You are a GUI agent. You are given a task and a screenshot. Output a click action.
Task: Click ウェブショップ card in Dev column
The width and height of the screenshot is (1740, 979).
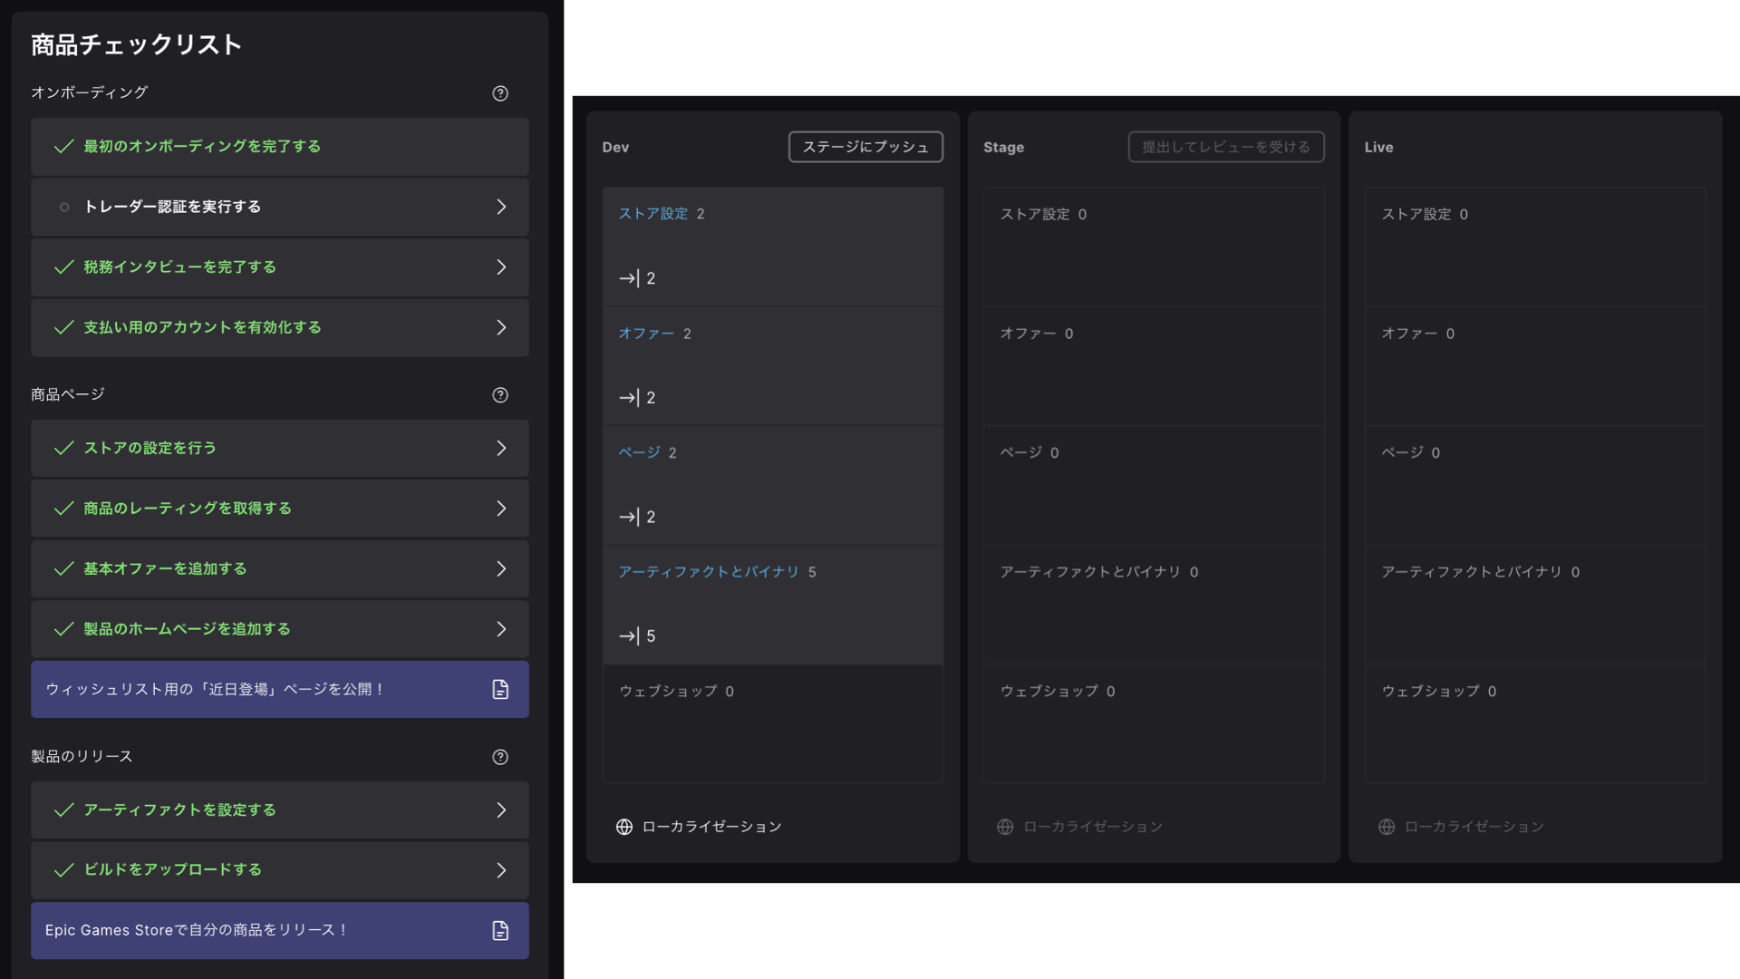[x=772, y=723]
